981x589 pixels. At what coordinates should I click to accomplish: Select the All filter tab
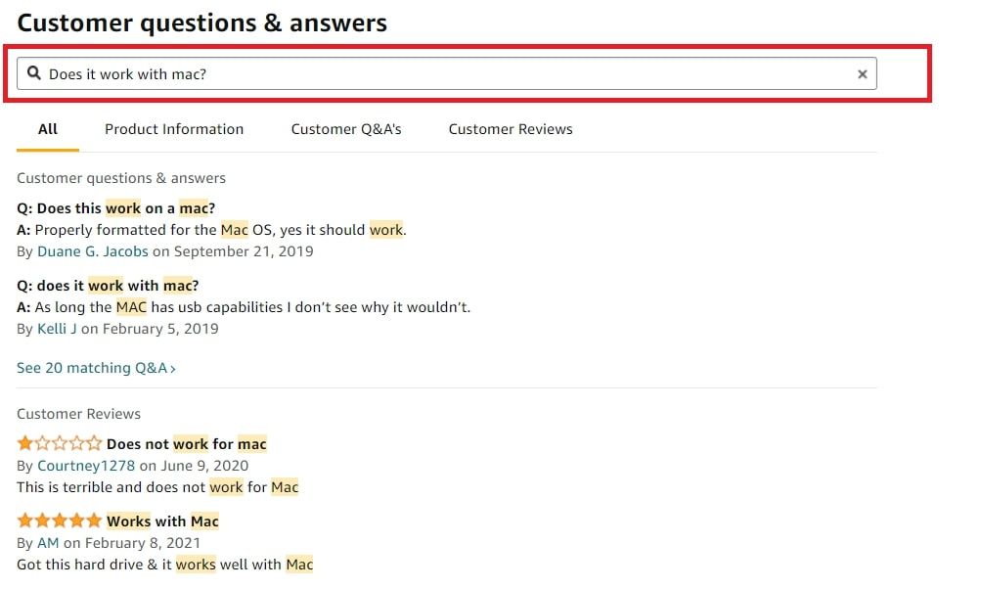coord(46,128)
